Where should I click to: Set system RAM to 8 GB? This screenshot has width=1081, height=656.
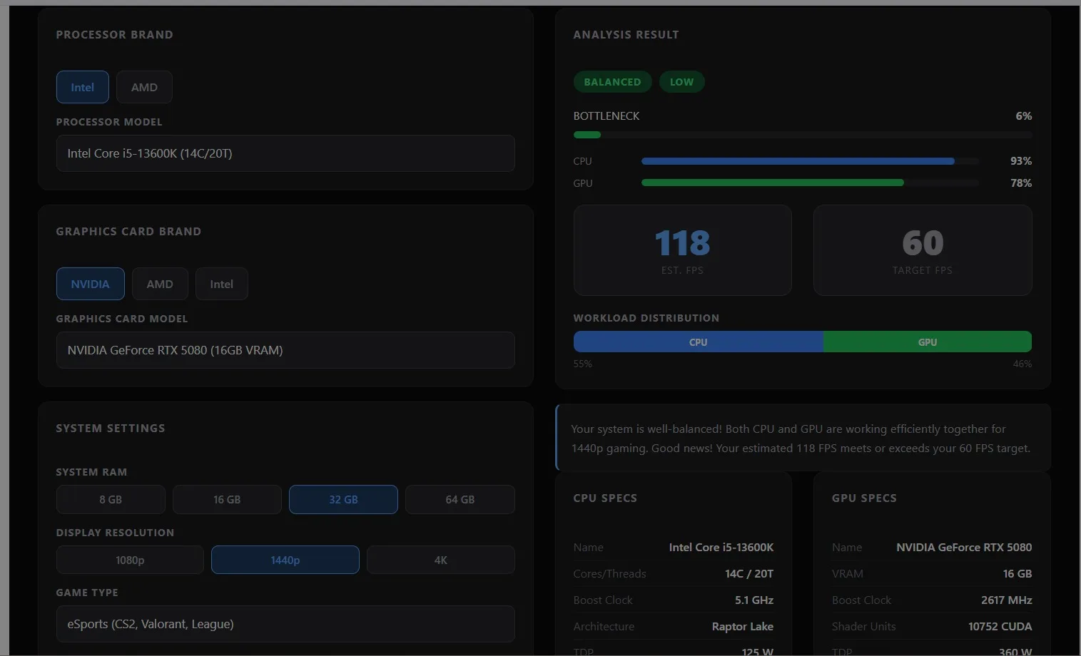click(x=111, y=499)
